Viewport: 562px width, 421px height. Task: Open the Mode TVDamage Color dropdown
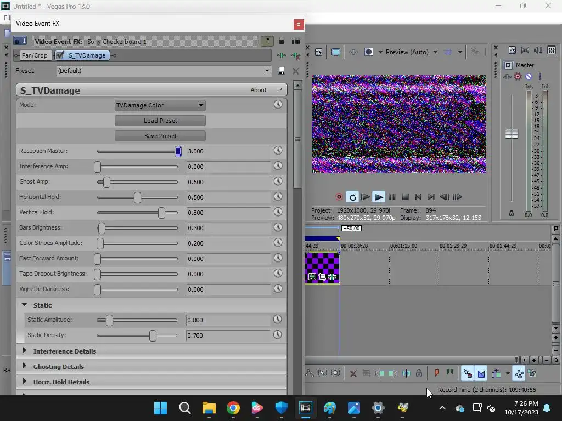click(x=160, y=105)
